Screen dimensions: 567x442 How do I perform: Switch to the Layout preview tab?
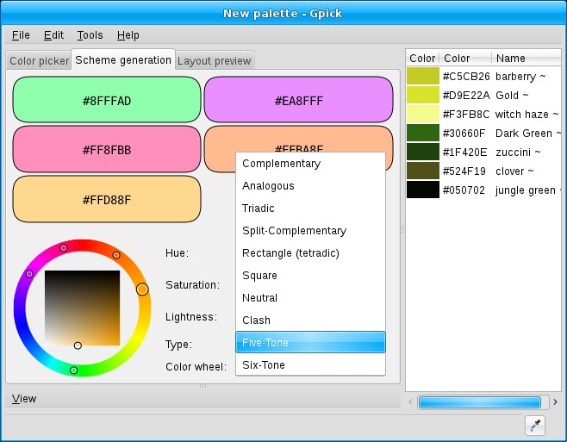pos(214,61)
